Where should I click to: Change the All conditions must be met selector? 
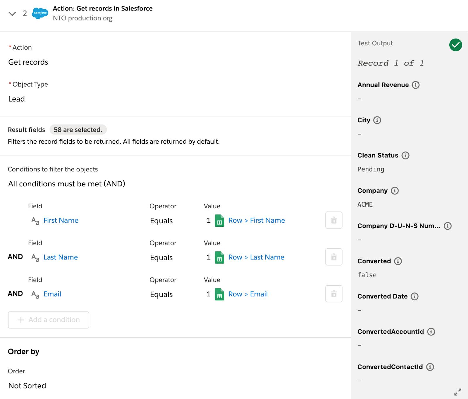tap(67, 184)
